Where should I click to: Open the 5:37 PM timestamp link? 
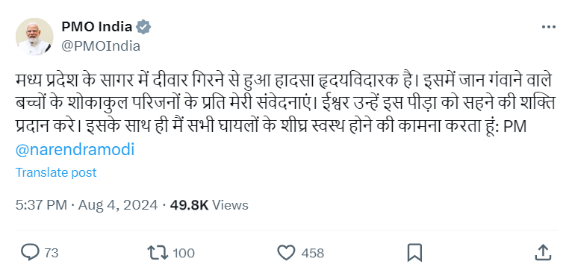(x=41, y=205)
